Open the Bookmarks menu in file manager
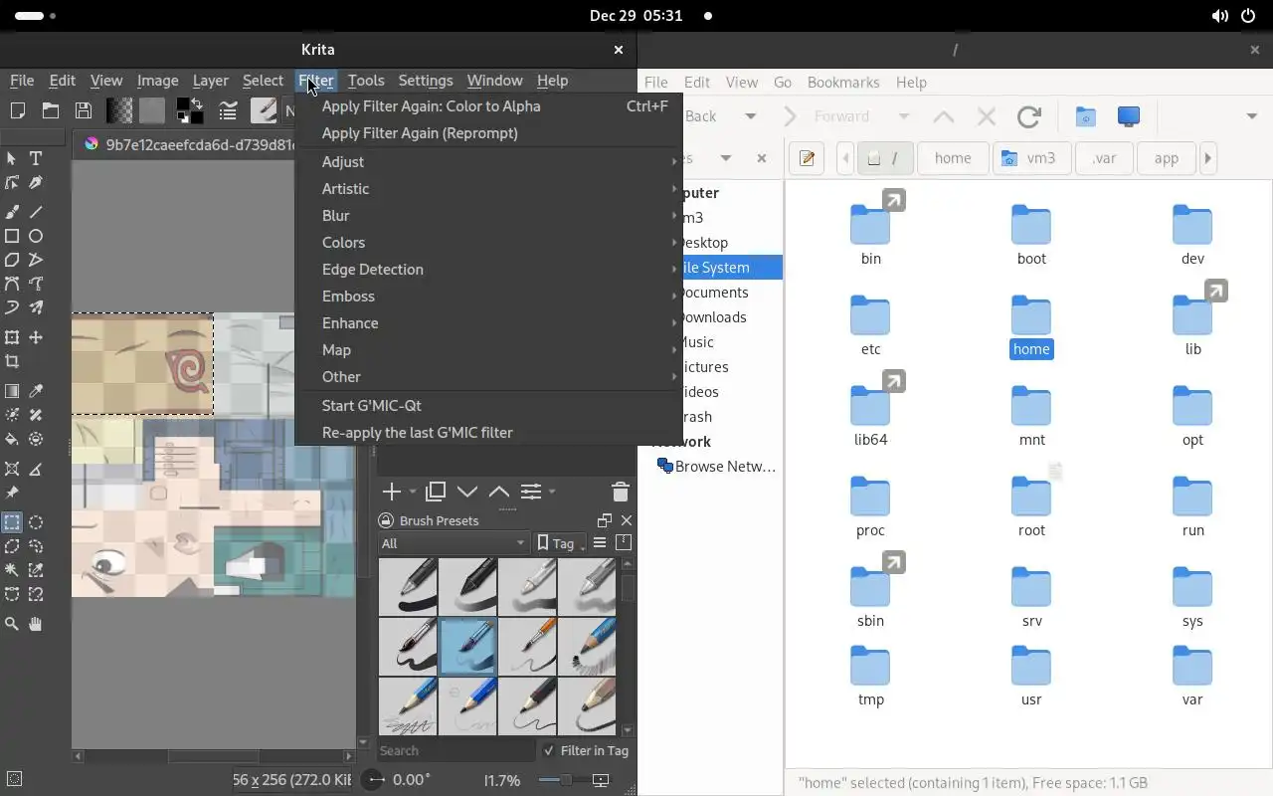The height and width of the screenshot is (796, 1273). coord(843,83)
